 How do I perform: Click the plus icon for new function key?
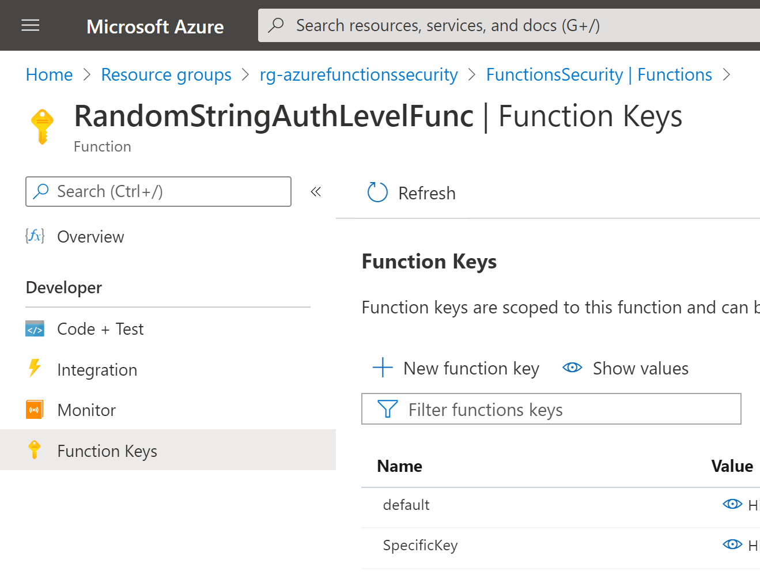[383, 368]
